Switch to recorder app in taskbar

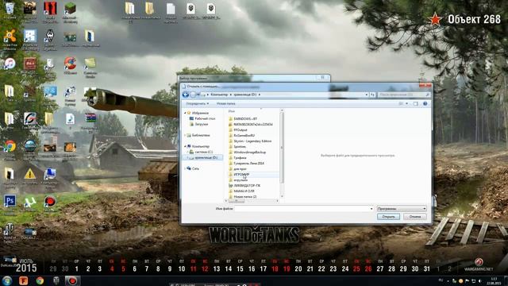[x=72, y=280]
